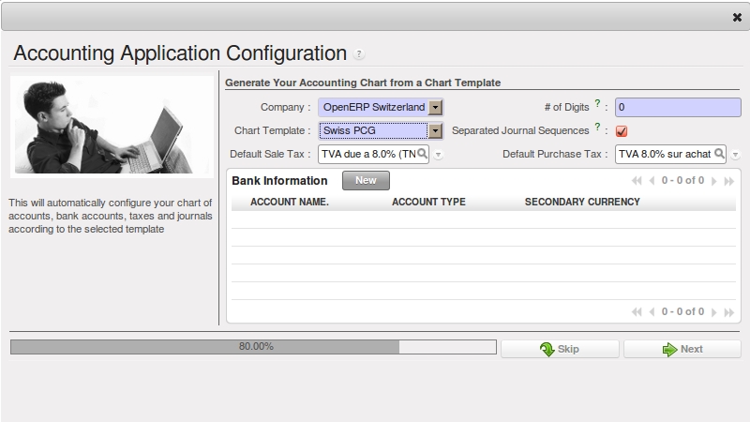Click the search icon in Default Purchase Tax

[720, 154]
